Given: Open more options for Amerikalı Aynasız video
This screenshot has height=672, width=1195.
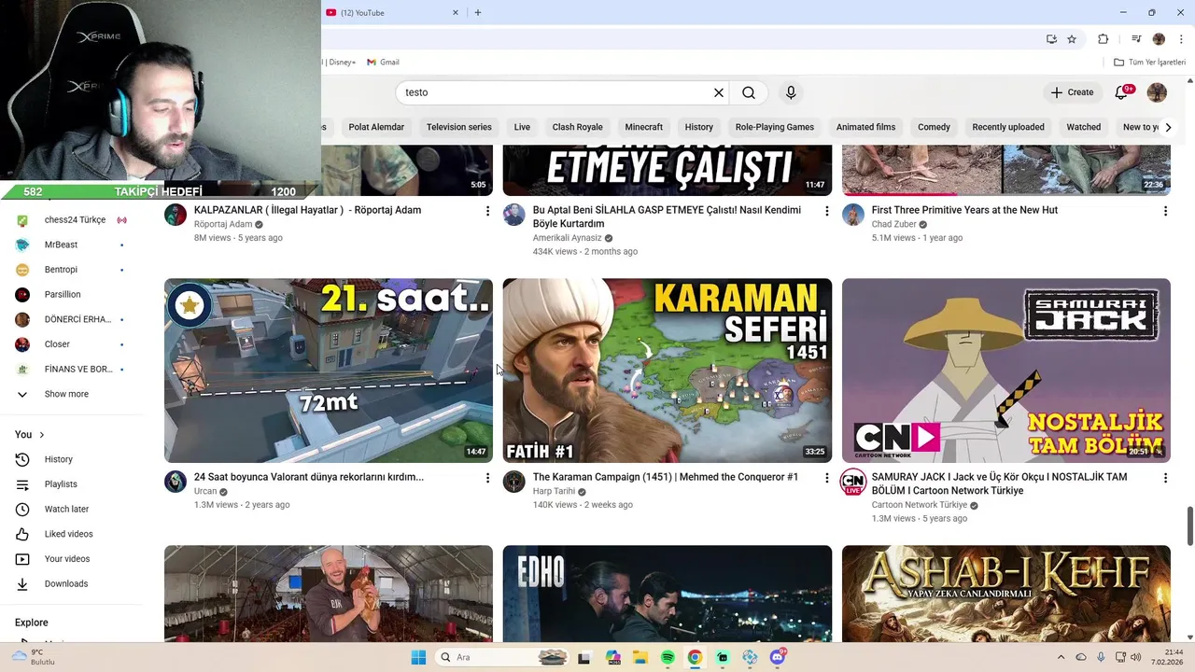Looking at the screenshot, I should pos(826,211).
